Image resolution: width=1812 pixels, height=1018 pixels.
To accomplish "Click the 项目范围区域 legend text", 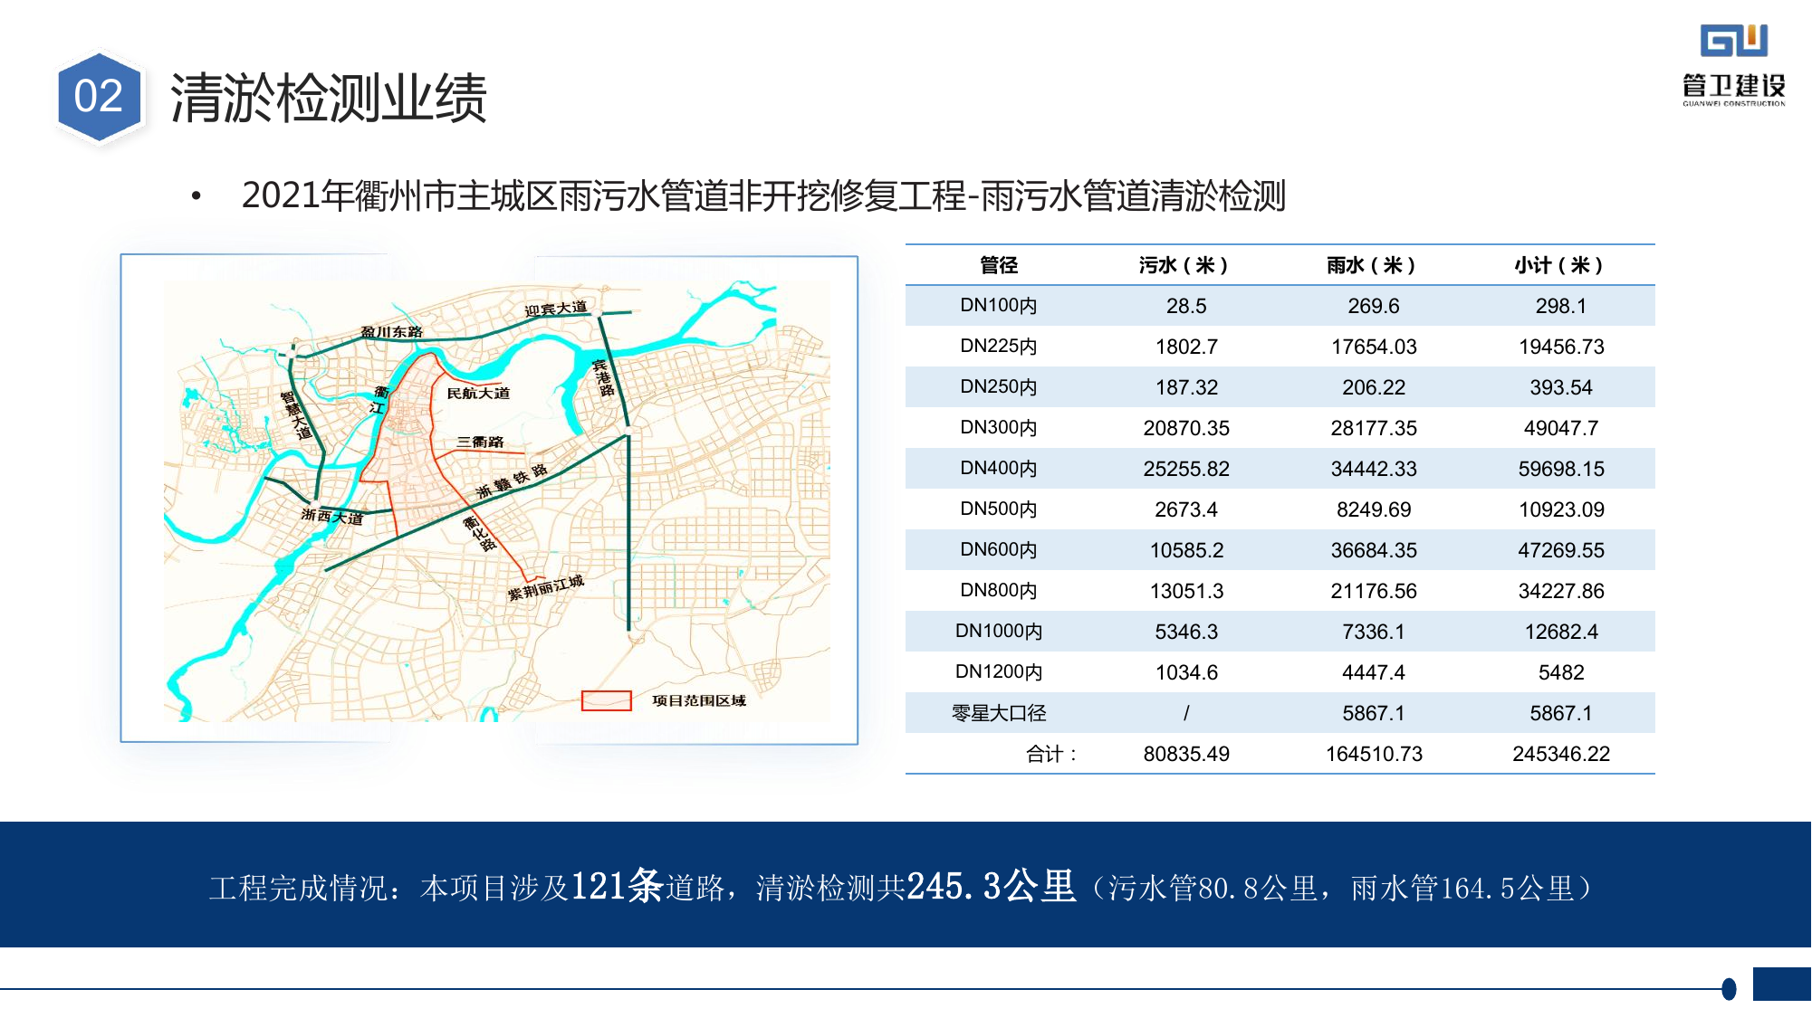I will coord(699,700).
